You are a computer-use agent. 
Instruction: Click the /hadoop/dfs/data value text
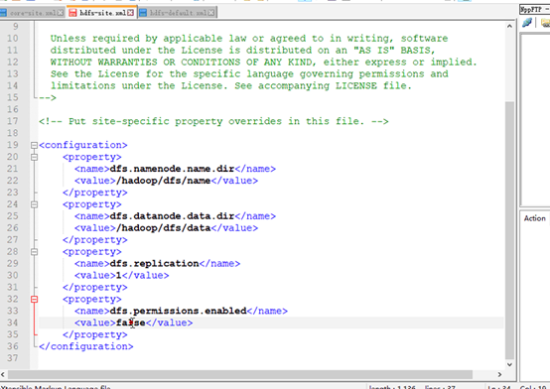(163, 228)
